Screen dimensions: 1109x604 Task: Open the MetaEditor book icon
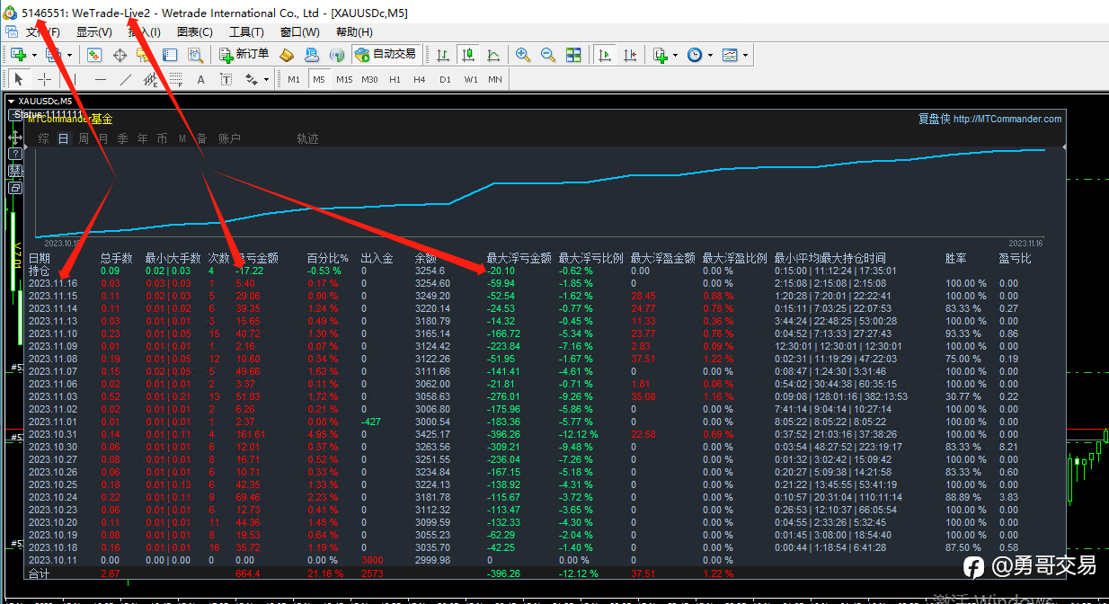(287, 55)
